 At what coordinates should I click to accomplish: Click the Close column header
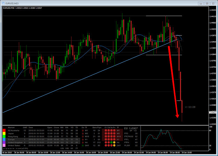pos(56,127)
